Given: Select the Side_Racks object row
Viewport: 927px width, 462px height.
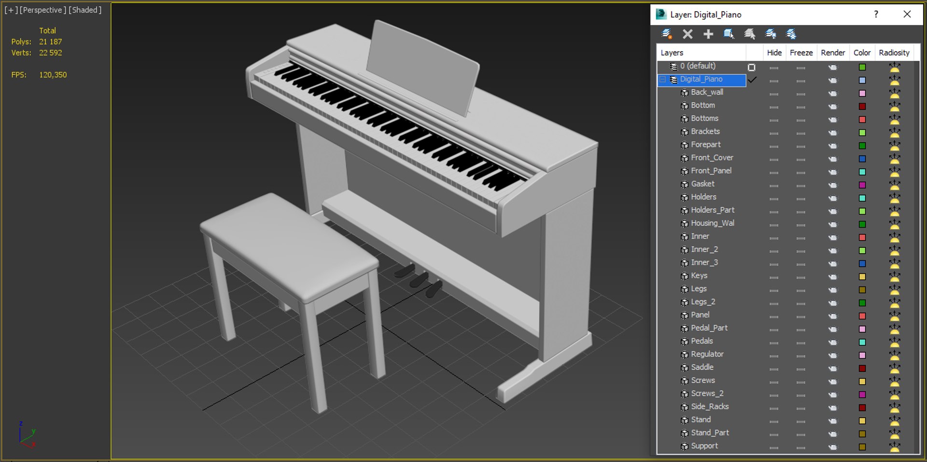Looking at the screenshot, I should pos(709,407).
